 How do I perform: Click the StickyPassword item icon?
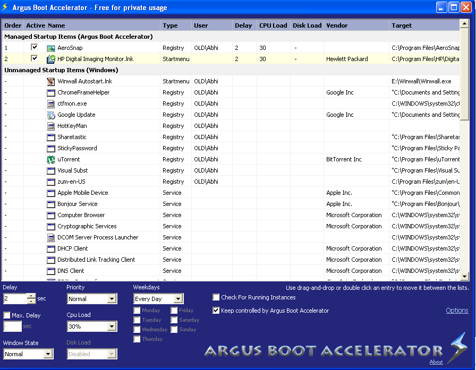(x=51, y=148)
